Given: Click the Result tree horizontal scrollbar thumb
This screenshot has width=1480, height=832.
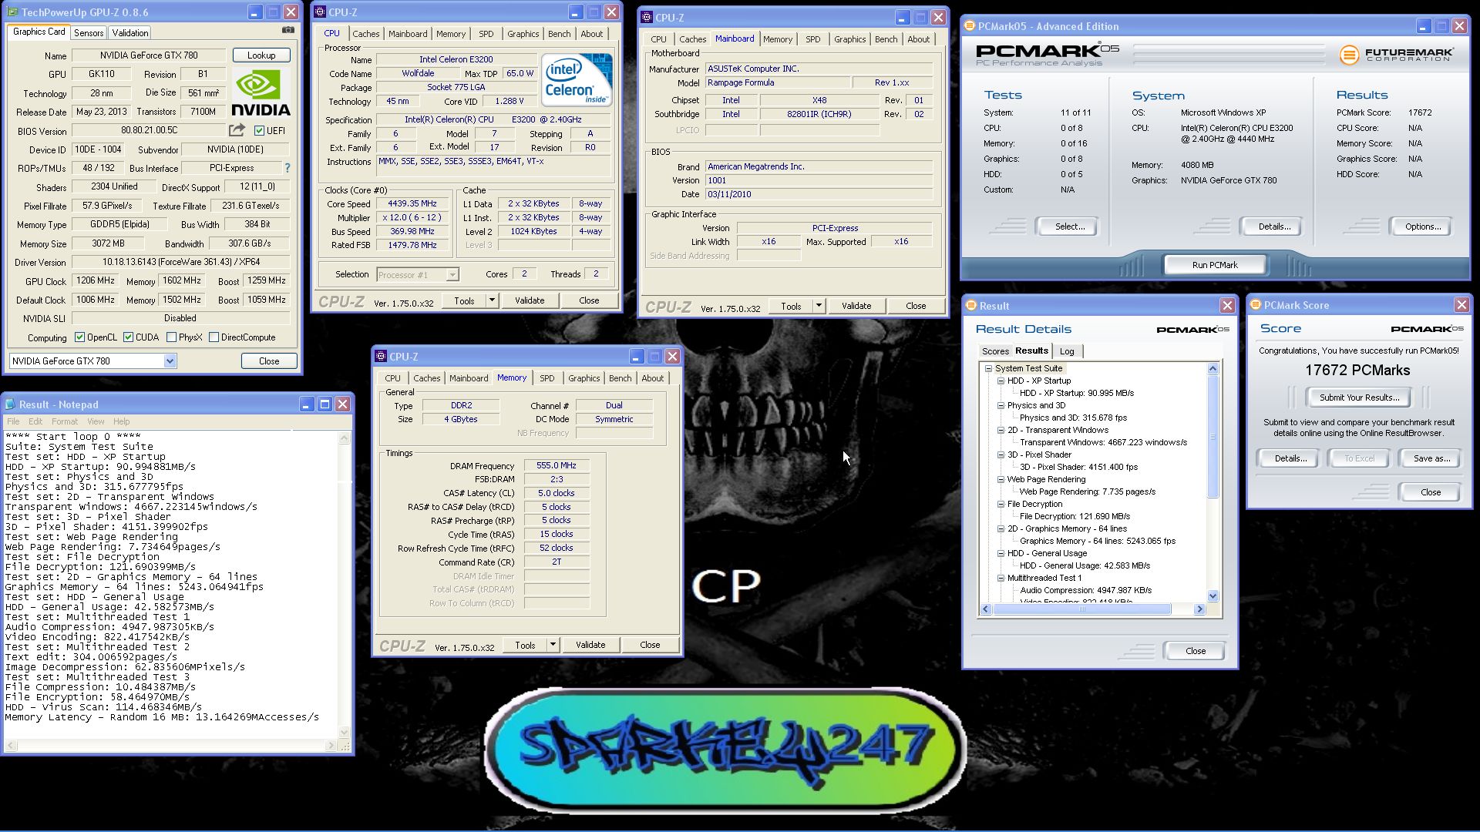Looking at the screenshot, I should coord(1082,609).
